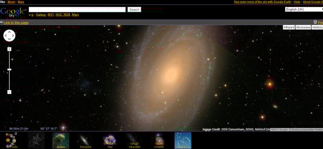Image resolution: width=323 pixels, height=149 pixels.
Task: Click the zoom in plus button
Action: (x=9, y=49)
